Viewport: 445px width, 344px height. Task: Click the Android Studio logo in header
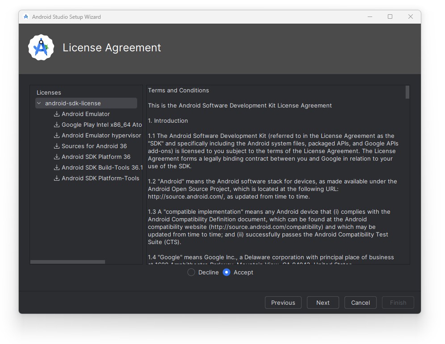click(41, 48)
